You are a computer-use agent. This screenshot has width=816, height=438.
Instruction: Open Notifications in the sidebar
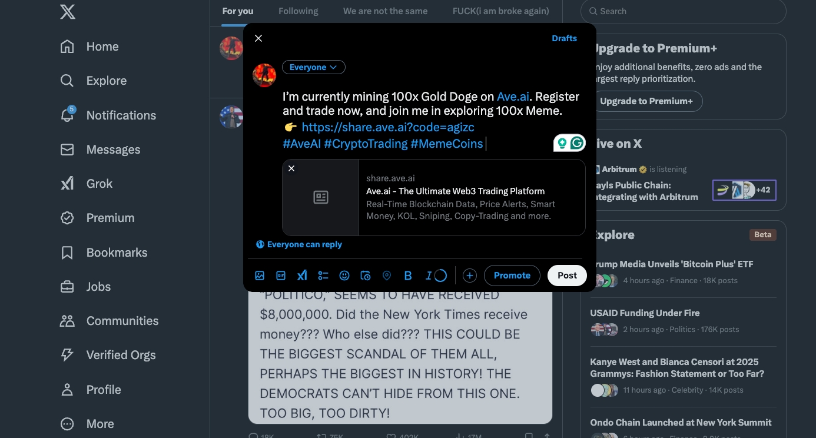tap(109, 115)
